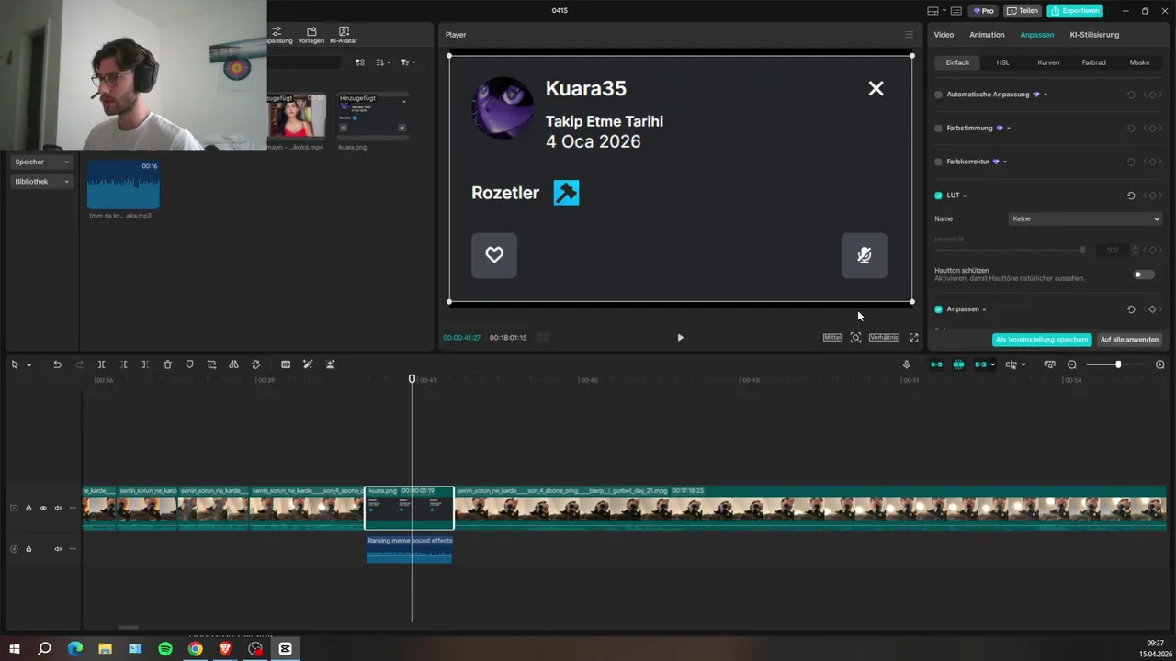1176x661 pixels.
Task: Toggle auto snapping on the timeline
Action: [x=958, y=364]
